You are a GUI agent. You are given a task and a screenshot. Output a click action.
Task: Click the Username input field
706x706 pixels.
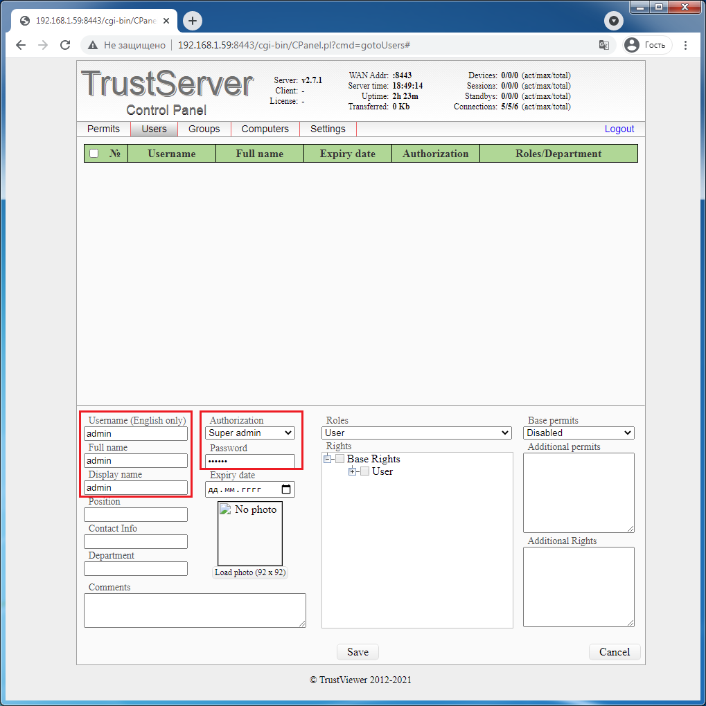pos(136,433)
